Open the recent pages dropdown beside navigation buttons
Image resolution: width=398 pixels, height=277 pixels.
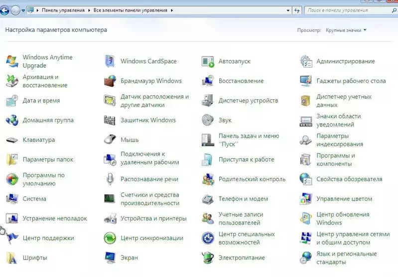coord(23,10)
